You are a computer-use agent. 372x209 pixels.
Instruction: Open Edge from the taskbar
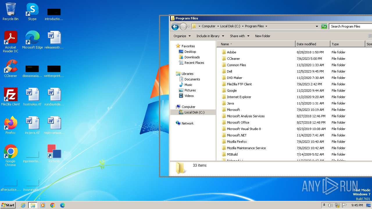tap(62, 205)
